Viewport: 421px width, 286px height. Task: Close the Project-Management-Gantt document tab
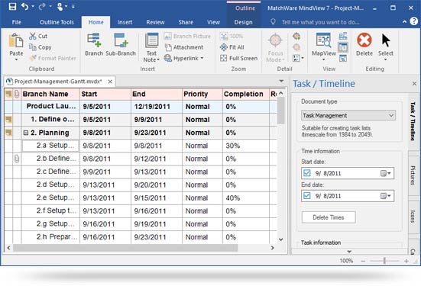pos(110,82)
